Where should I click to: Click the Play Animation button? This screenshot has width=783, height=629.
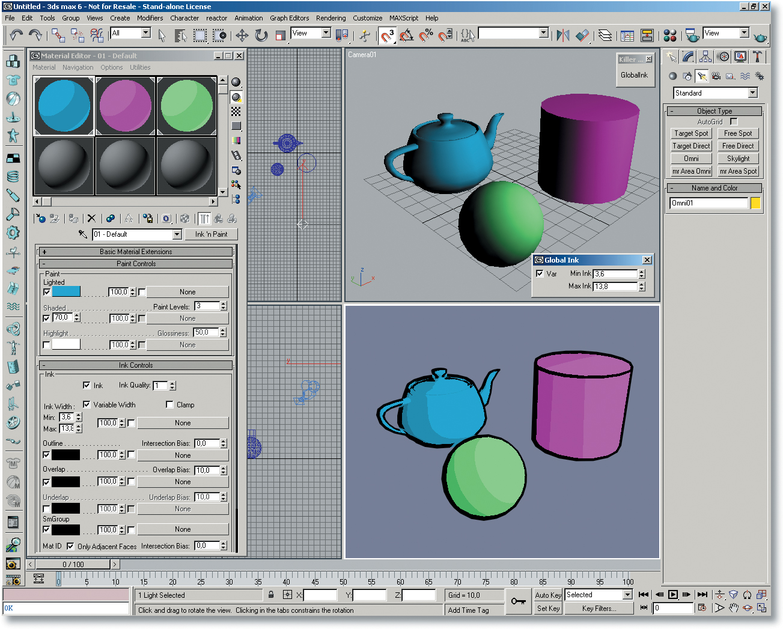pos(673,595)
